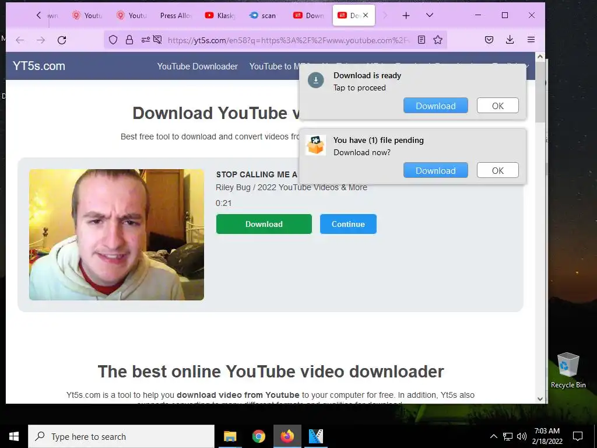
Task: Open the notification action center
Action: click(x=578, y=436)
